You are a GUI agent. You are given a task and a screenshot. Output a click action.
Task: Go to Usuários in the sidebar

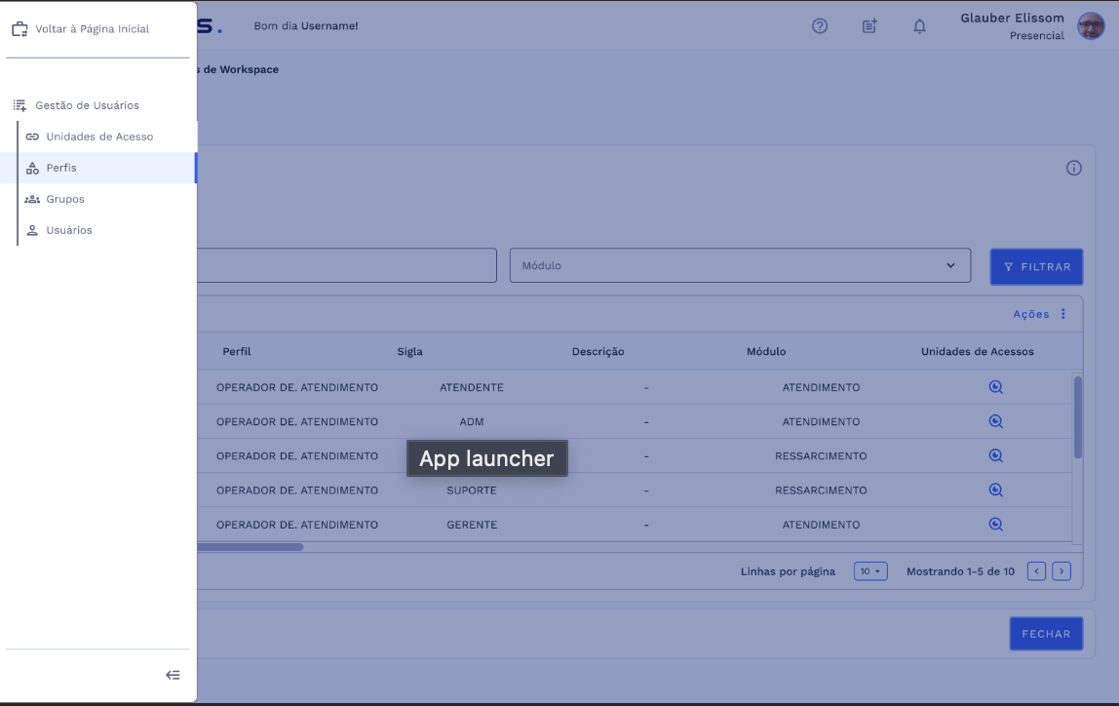click(69, 230)
